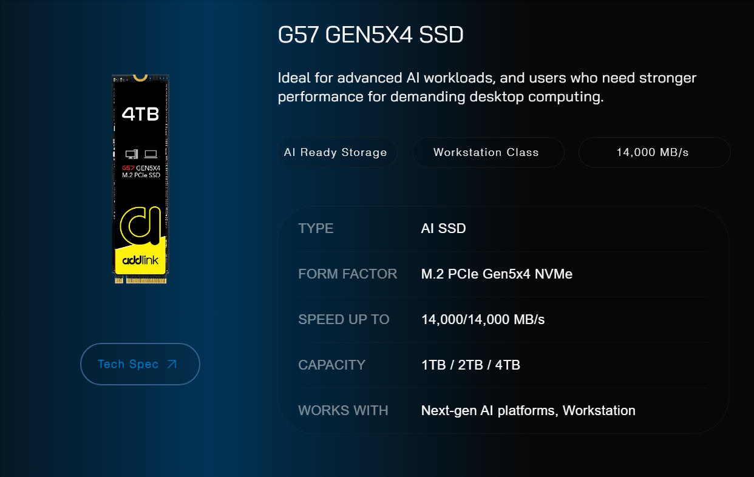
Task: Click the desktop monitor icon on SSD label
Action: (x=132, y=154)
